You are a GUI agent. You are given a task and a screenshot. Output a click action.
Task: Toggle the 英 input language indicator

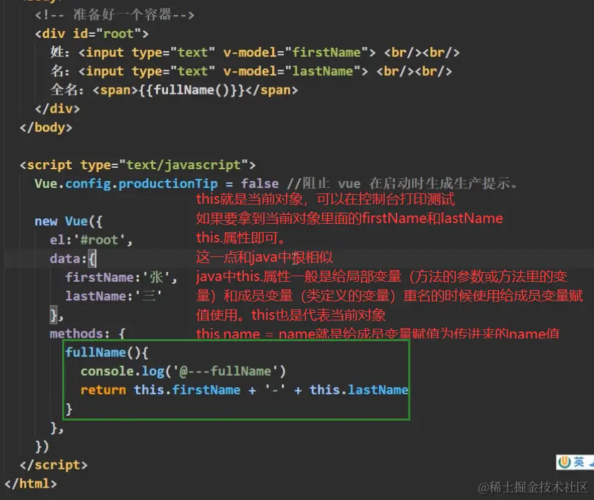click(579, 462)
